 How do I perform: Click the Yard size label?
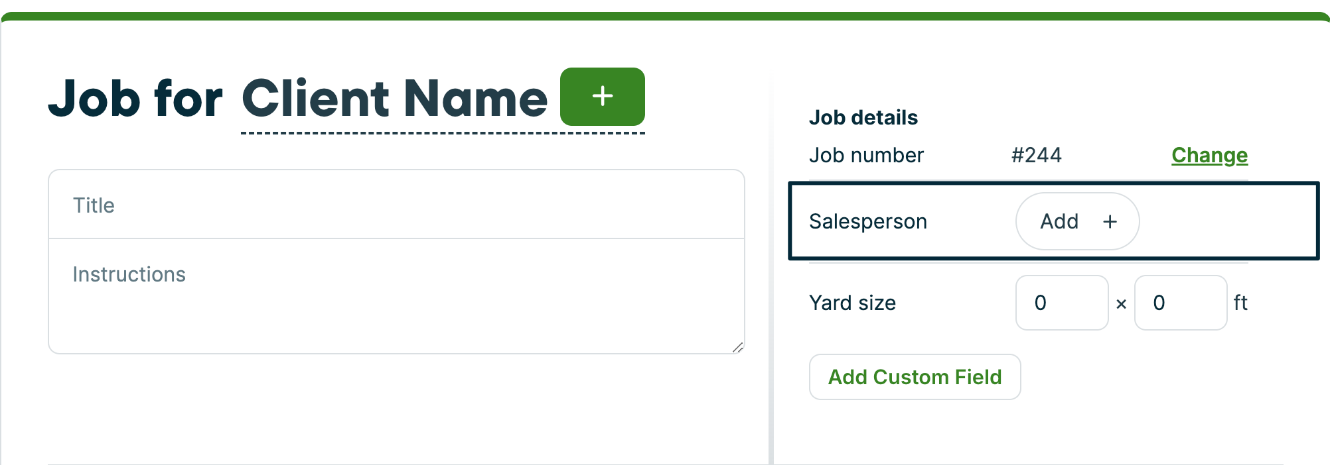click(x=852, y=303)
